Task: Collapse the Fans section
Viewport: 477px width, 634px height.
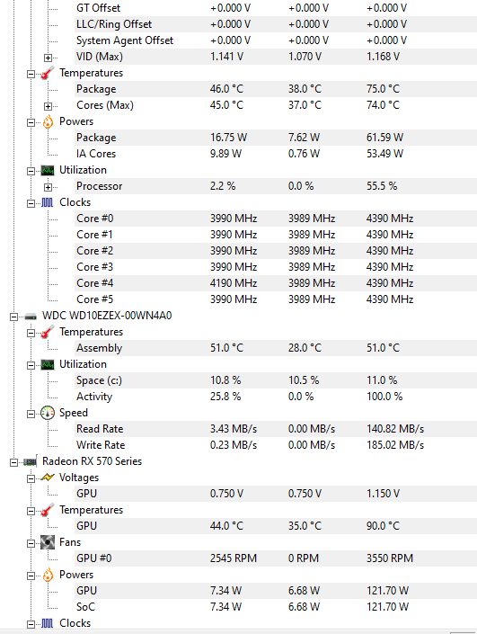Action: point(31,543)
